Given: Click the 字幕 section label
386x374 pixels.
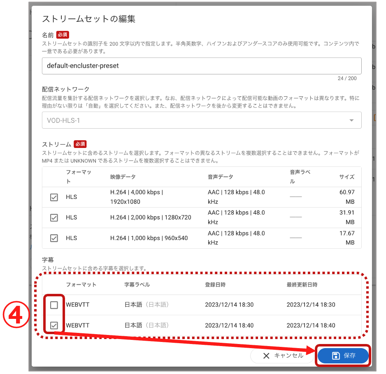Looking at the screenshot, I should [48, 260].
